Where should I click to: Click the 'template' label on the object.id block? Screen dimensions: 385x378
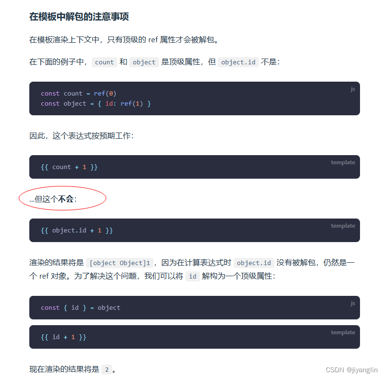click(x=343, y=226)
